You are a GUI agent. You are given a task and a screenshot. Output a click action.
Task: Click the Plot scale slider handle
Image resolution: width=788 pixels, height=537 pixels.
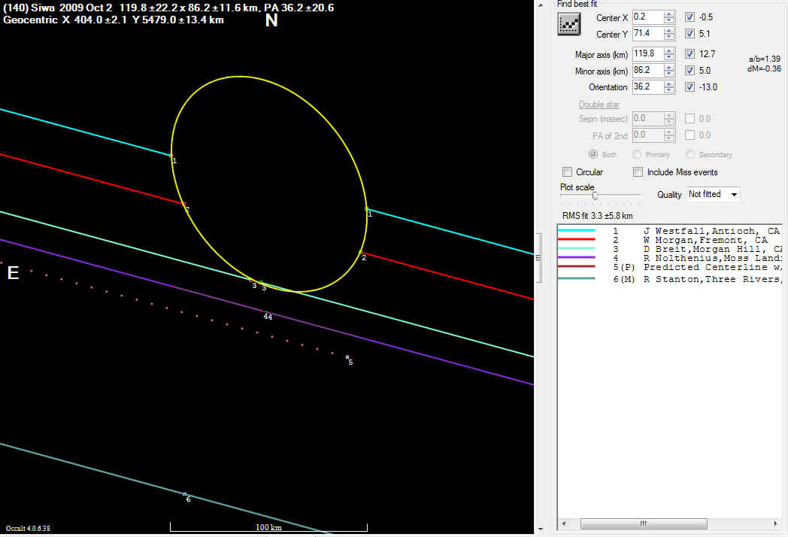[x=595, y=196]
